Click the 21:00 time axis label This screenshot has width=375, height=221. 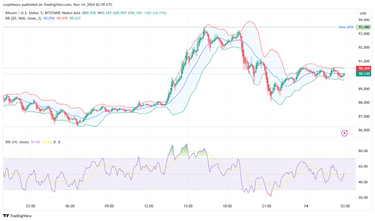(266, 206)
